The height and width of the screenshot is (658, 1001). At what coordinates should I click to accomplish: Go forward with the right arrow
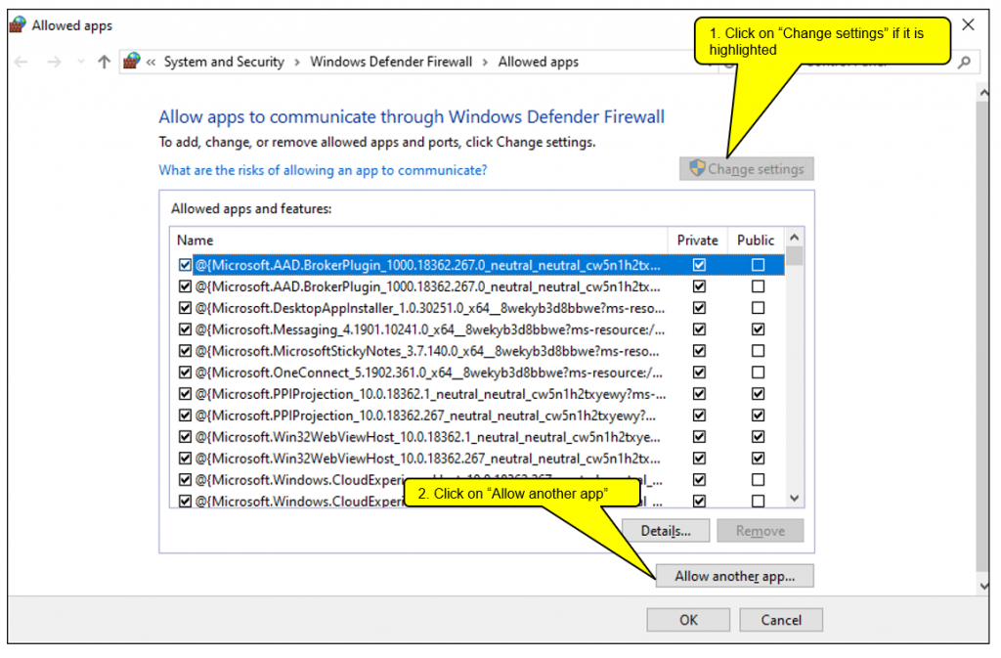point(55,62)
